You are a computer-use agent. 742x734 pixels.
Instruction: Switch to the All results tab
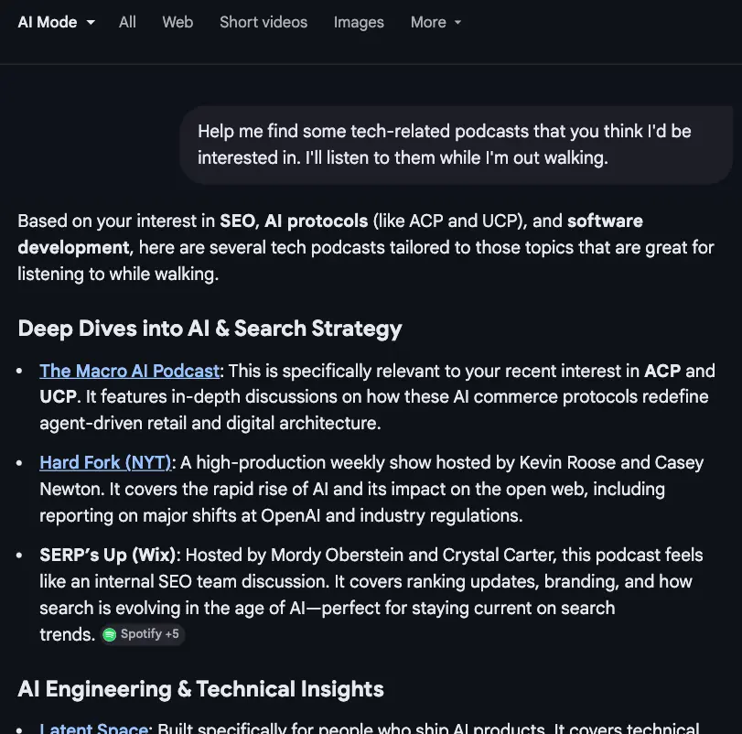click(x=127, y=22)
